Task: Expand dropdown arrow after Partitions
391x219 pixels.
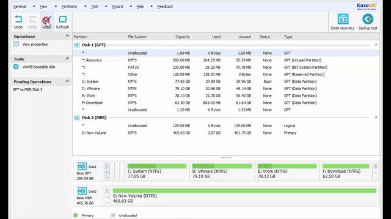Action: pyautogui.click(x=85, y=7)
